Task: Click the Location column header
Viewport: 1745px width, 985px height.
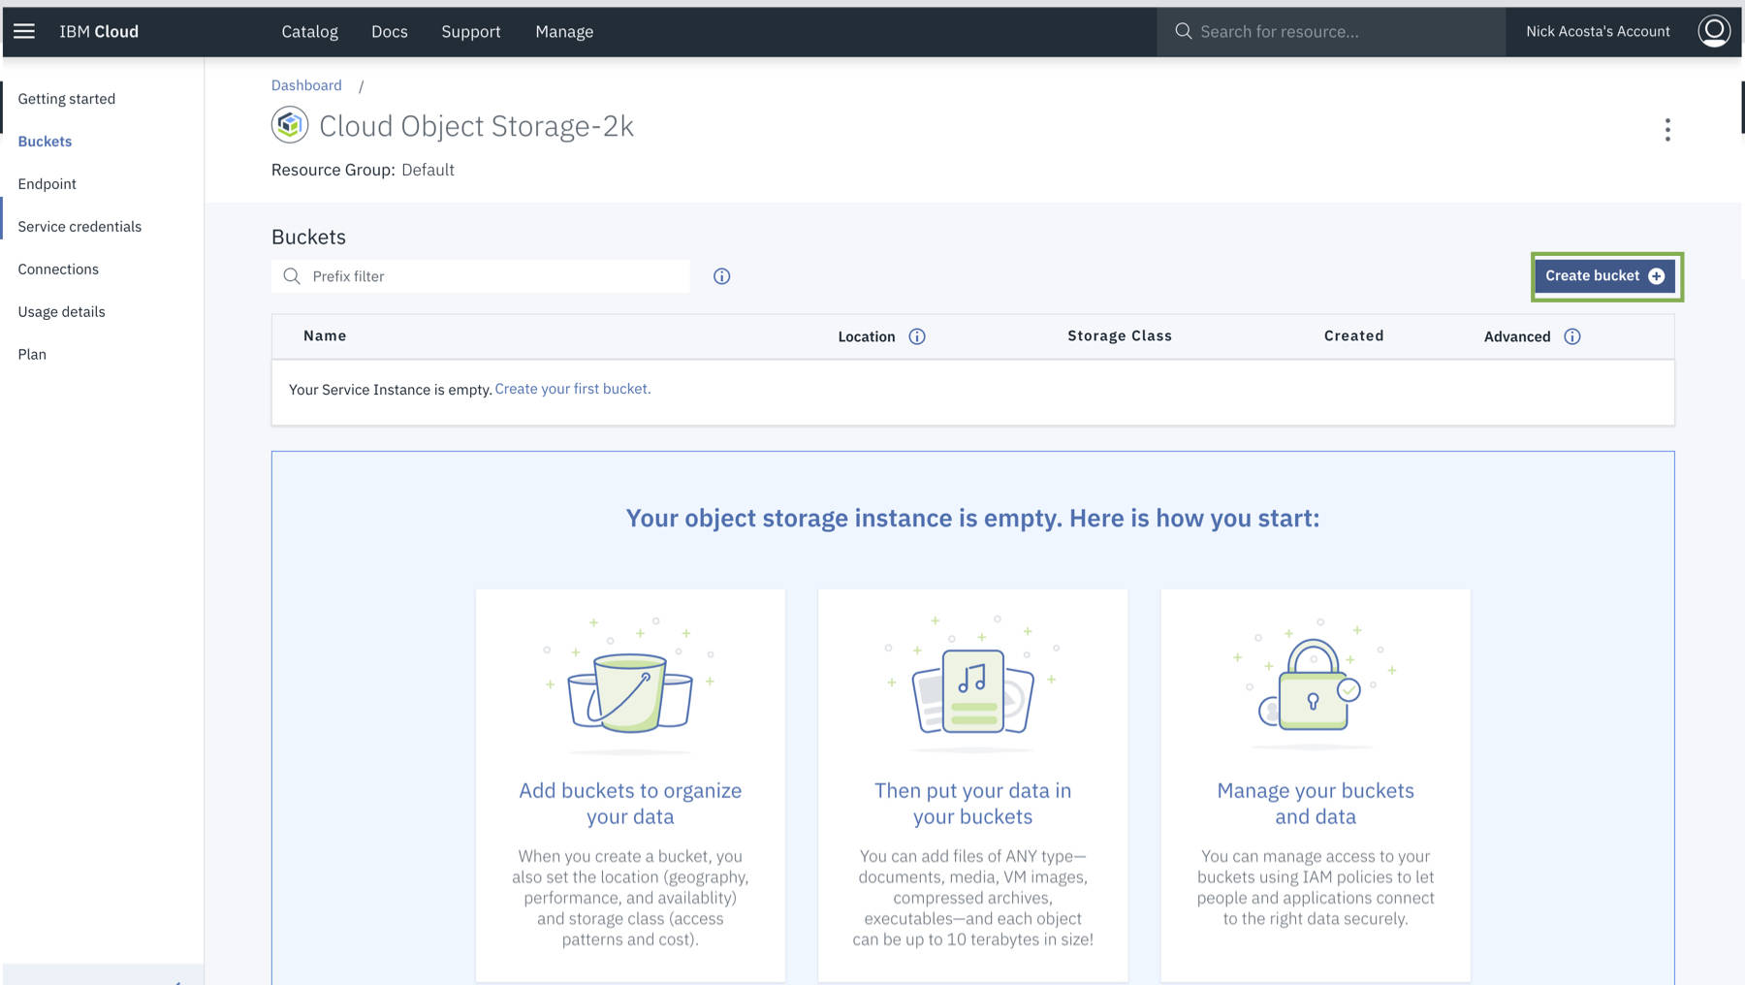Action: pyautogui.click(x=867, y=336)
